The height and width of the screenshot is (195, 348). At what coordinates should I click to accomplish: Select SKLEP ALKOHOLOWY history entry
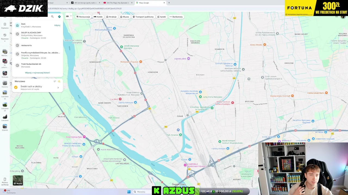click(x=38, y=35)
